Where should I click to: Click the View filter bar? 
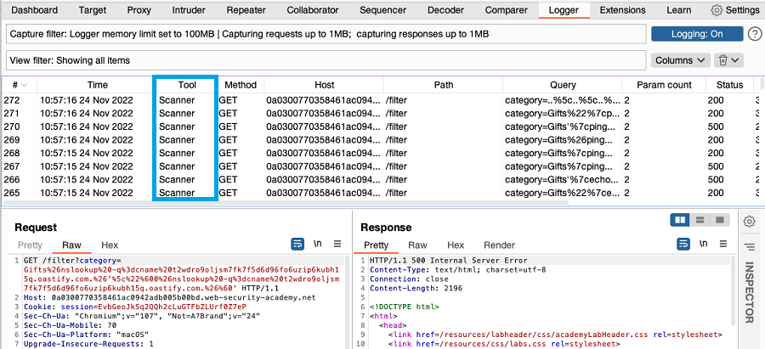[x=325, y=60]
